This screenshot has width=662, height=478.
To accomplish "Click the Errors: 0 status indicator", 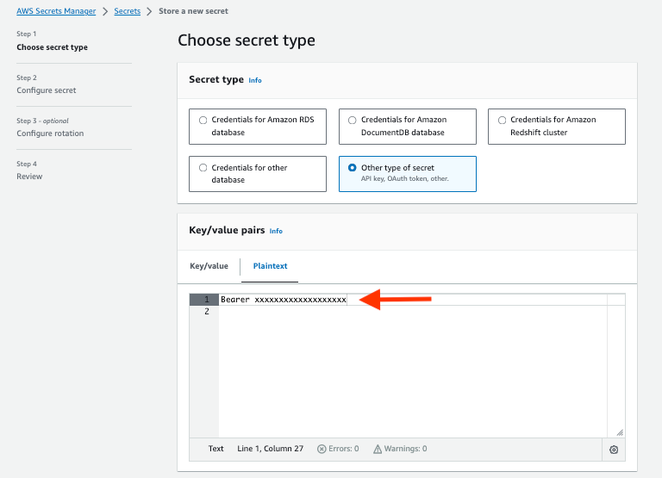I will pyautogui.click(x=338, y=449).
